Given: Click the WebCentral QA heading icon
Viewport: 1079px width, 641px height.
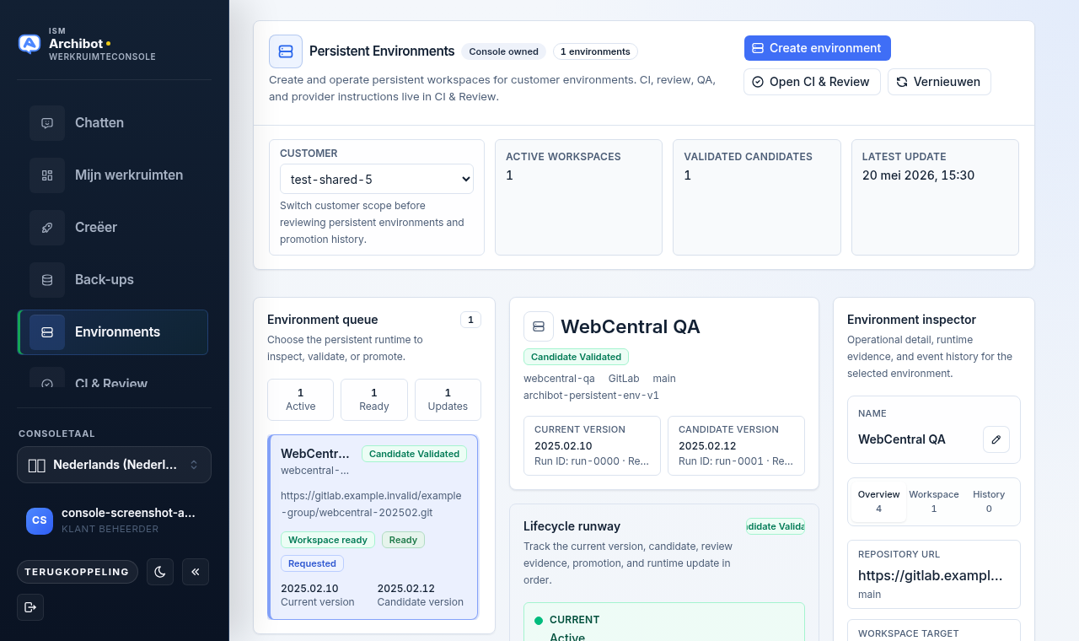Looking at the screenshot, I should tap(539, 326).
